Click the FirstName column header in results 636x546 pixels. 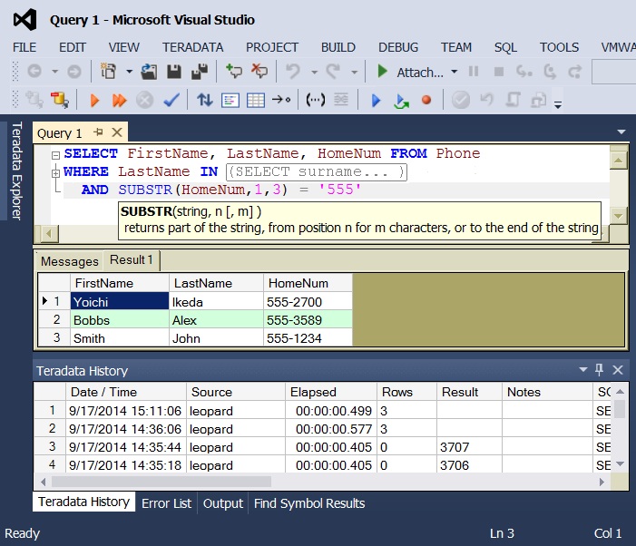(120, 283)
